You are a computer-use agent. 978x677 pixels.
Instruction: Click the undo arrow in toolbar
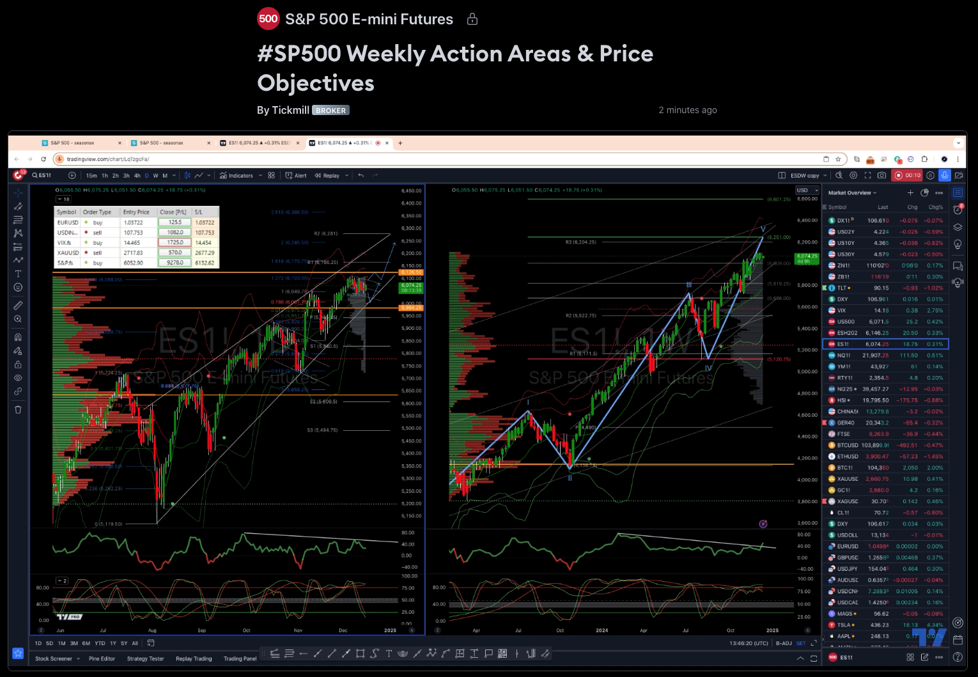point(361,175)
